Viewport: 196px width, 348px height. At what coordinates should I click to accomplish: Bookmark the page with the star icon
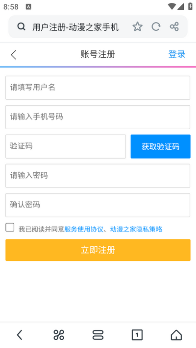pos(137,26)
